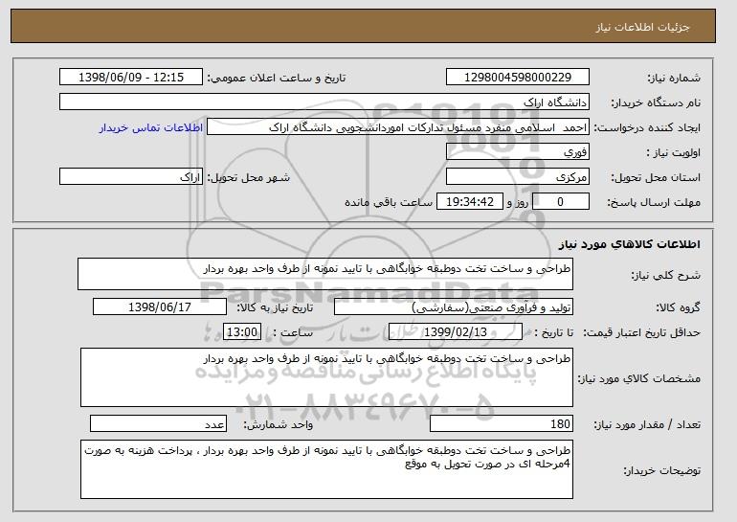The width and height of the screenshot is (737, 522).
Task: Click the label نام دستگاه خریدار
Action: coord(656,102)
